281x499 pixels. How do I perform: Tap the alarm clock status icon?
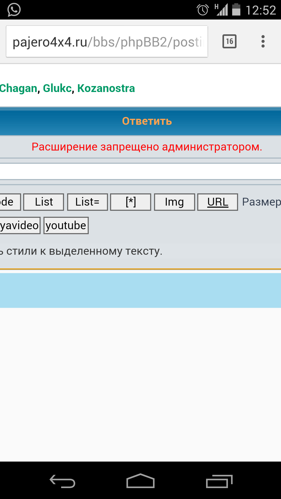point(203,10)
